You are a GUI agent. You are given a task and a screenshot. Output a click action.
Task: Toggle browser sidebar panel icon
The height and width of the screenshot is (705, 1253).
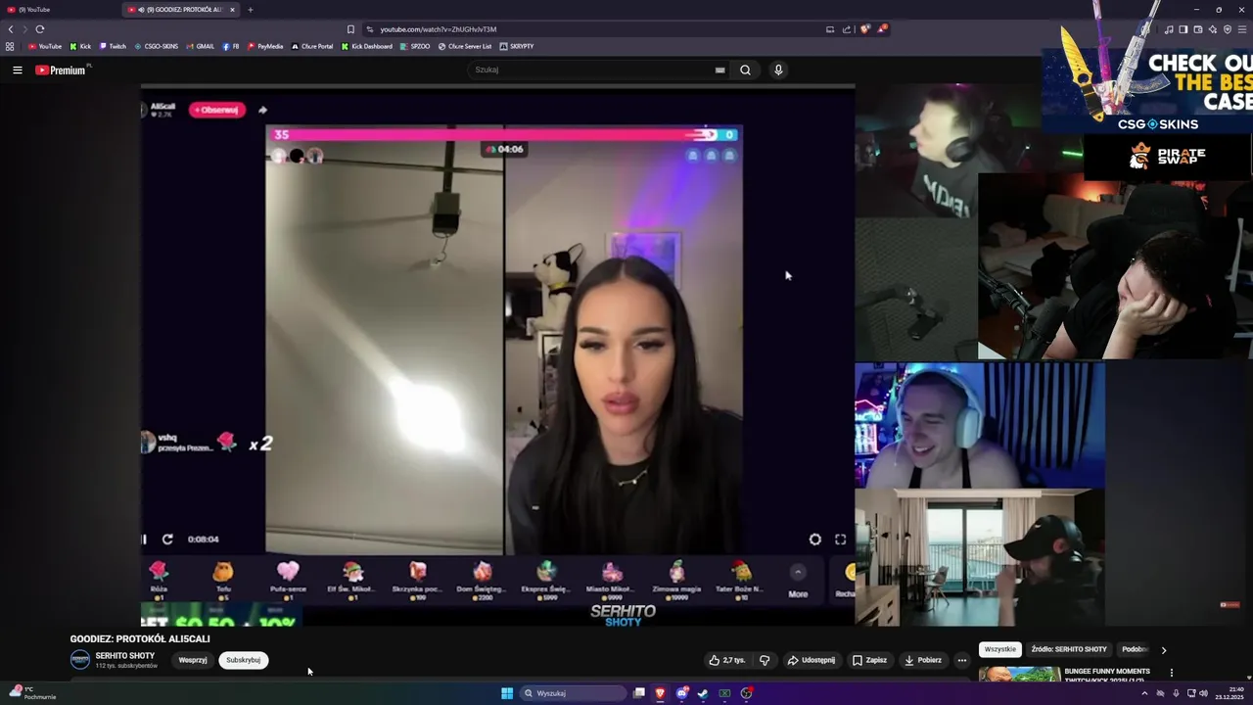coord(1183,29)
